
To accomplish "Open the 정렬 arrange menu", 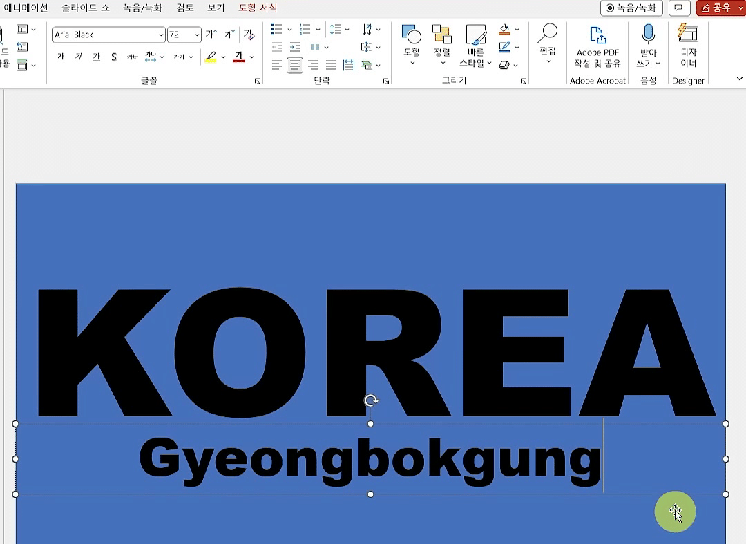I will [x=442, y=45].
